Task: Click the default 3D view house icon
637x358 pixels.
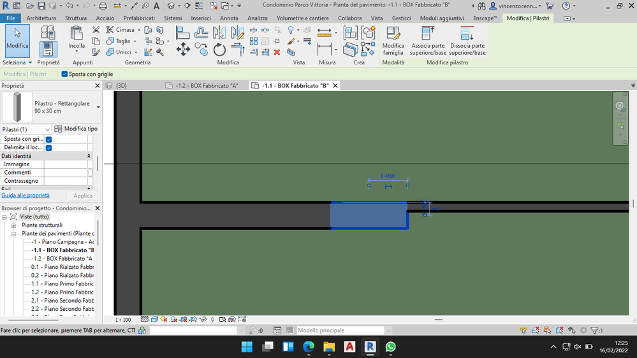Action: pos(171,6)
